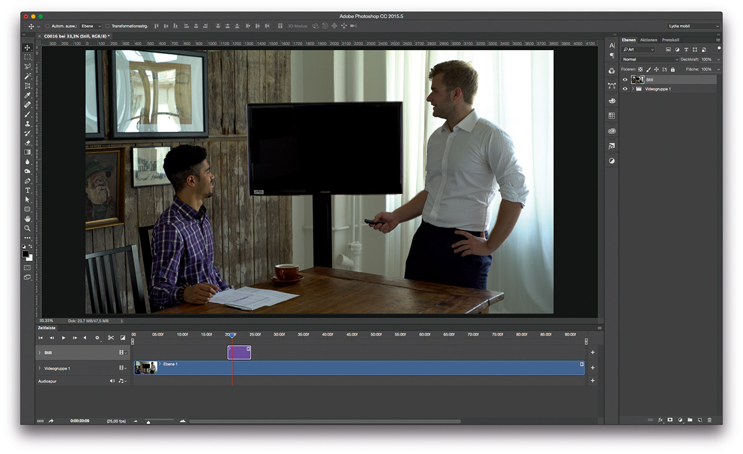743x454 pixels.
Task: Click the foreground color swatch
Action: [x=26, y=253]
